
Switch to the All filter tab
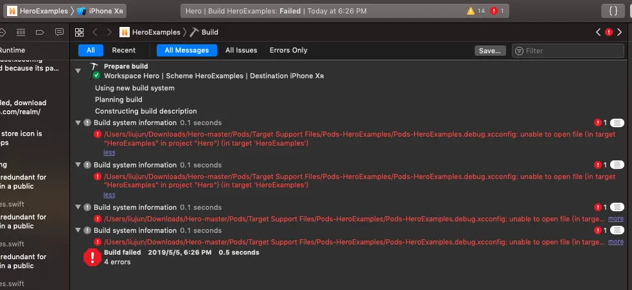(91, 50)
